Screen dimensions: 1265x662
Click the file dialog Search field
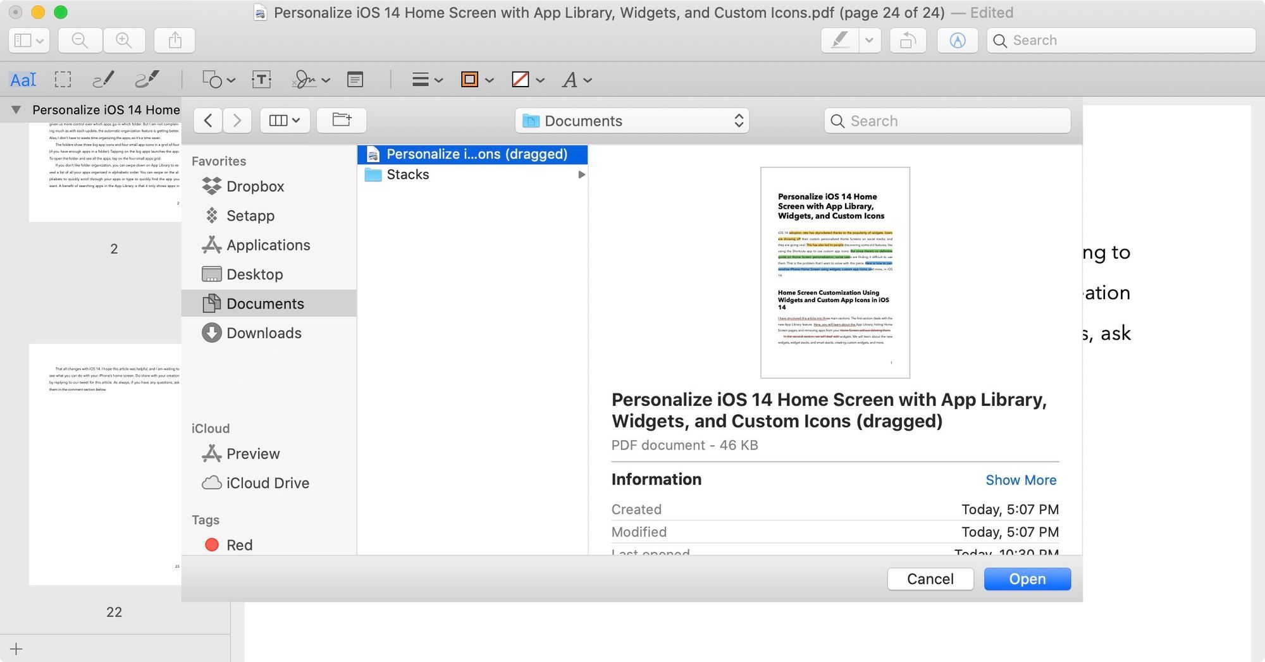[947, 121]
